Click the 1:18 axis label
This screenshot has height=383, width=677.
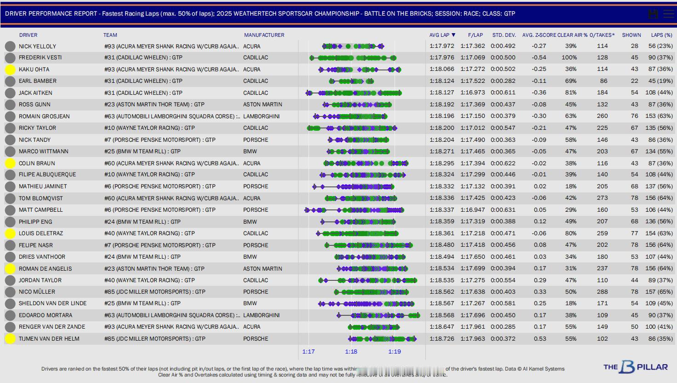click(351, 352)
